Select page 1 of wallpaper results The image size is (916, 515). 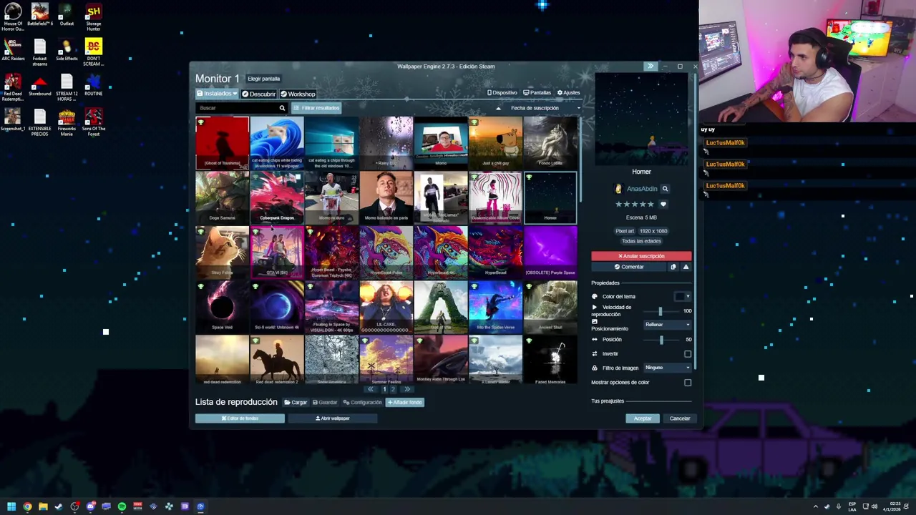click(384, 389)
